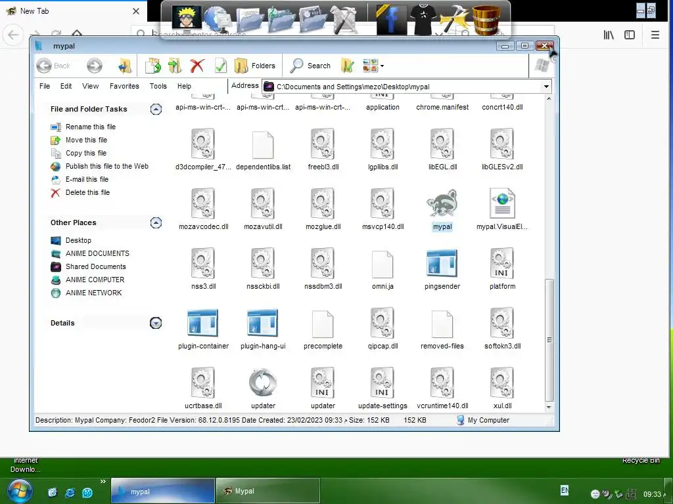Open the Favorites menu
Image resolution: width=673 pixels, height=504 pixels.
pyautogui.click(x=124, y=86)
